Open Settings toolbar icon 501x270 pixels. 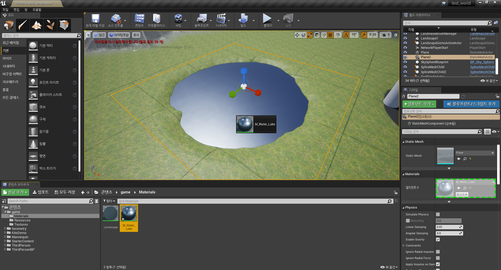178,20
